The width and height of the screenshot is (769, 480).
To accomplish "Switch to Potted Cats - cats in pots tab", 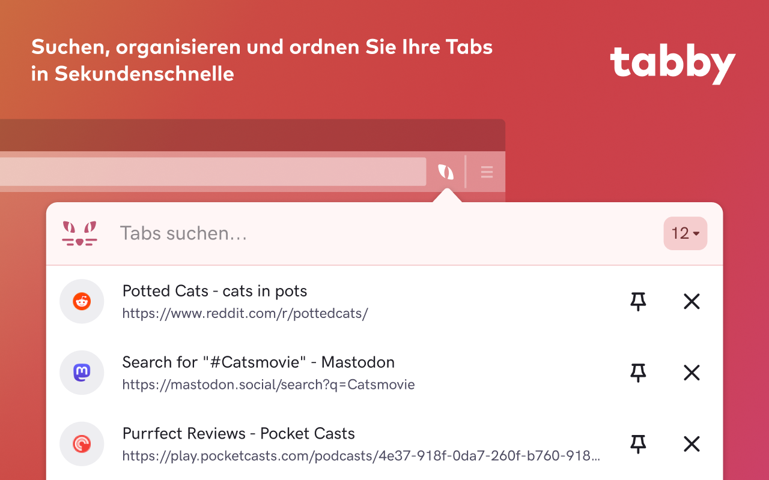I will coord(214,292).
